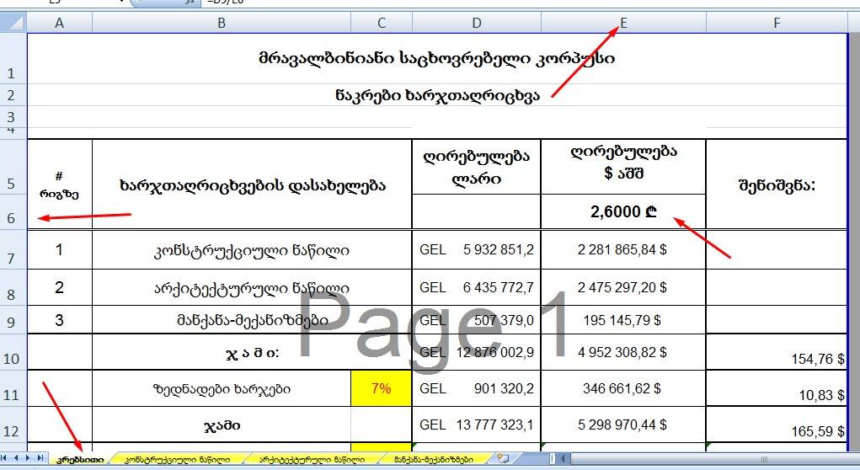Select cell მანქანა-მექანიზმები in row 9
860x470 pixels.
click(x=252, y=320)
